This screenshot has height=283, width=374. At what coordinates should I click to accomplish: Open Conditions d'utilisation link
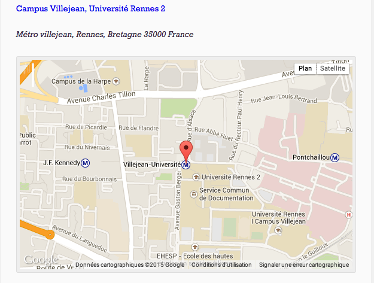point(221,265)
